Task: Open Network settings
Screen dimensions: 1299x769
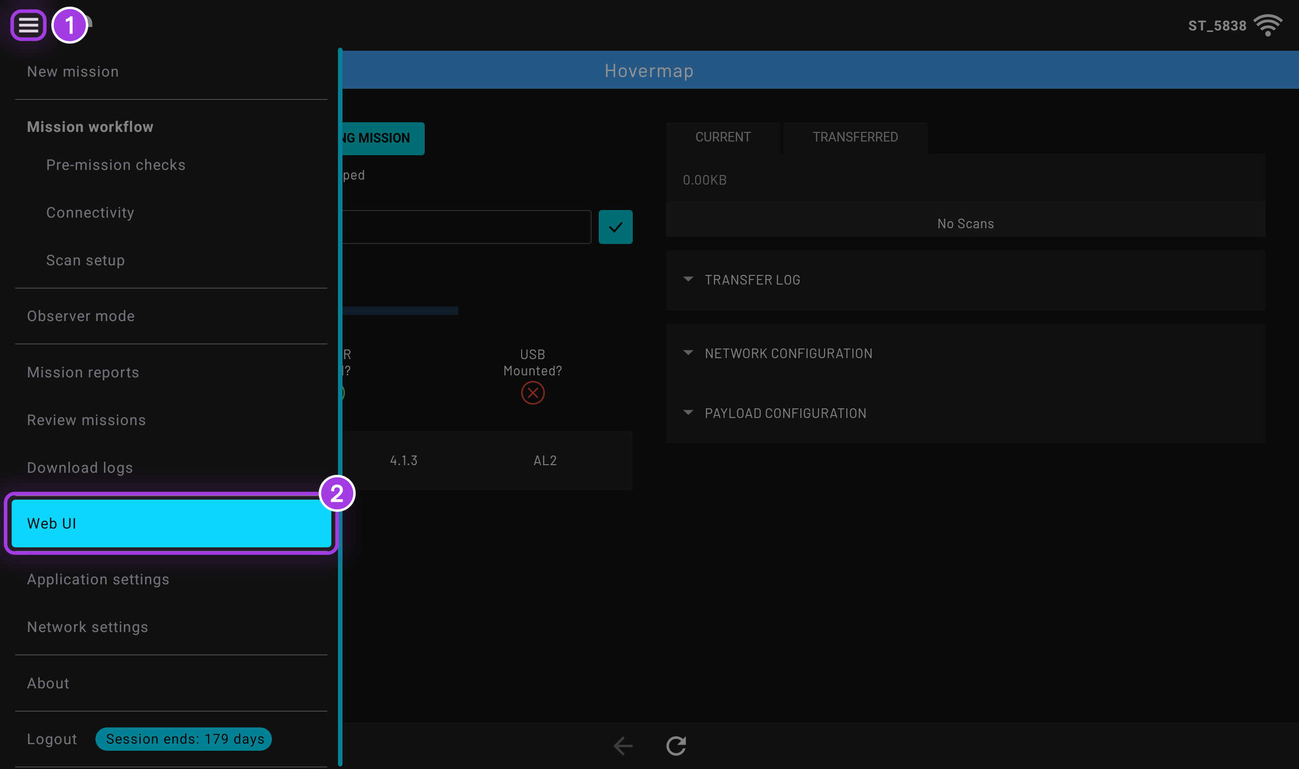Action: (x=88, y=627)
